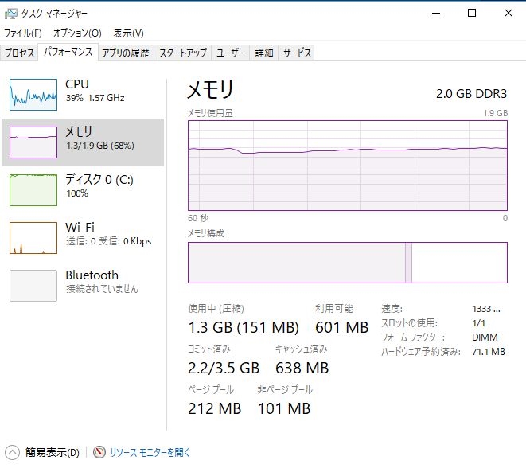
Task: Open the サービス tab
Action: point(297,53)
